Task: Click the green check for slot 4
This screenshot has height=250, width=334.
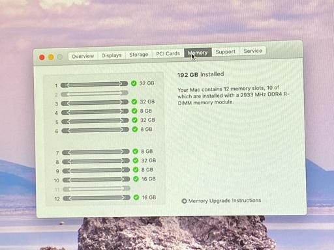Action: [x=134, y=111]
